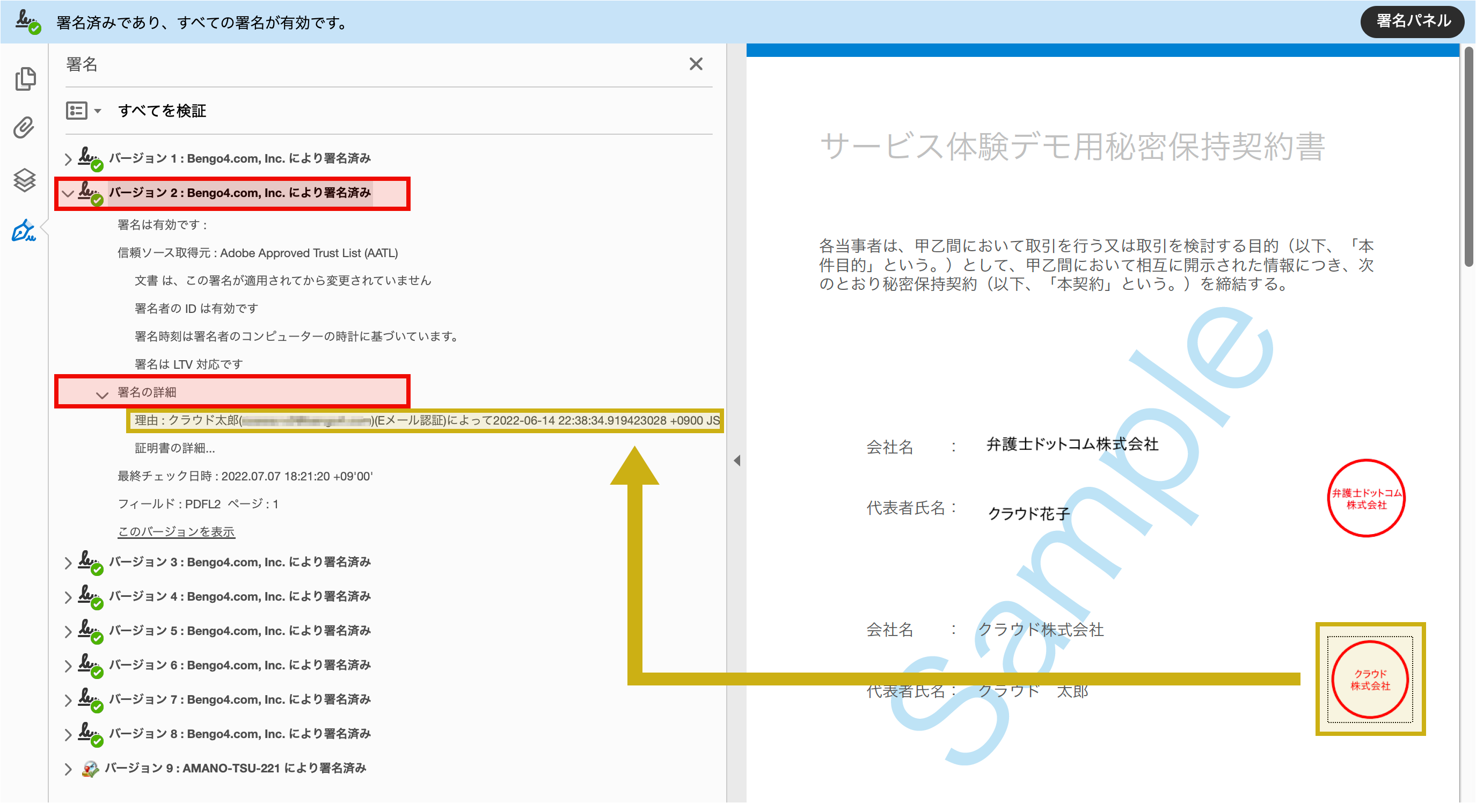Open the attachments paperclip panel
This screenshot has height=803, width=1476.
point(24,127)
